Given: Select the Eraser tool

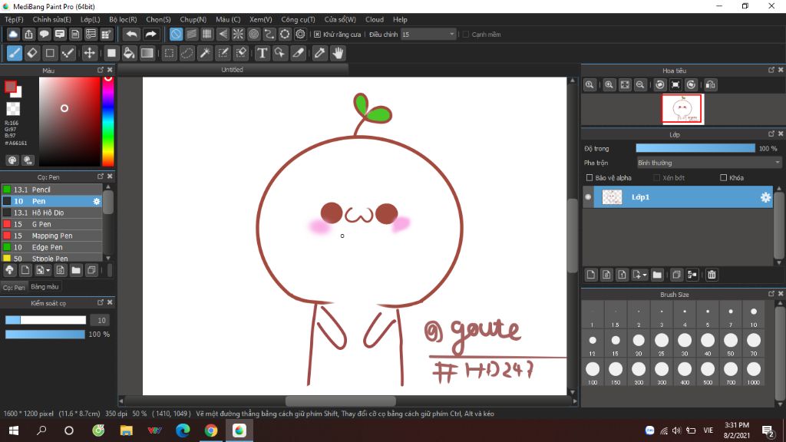Looking at the screenshot, I should [x=32, y=53].
